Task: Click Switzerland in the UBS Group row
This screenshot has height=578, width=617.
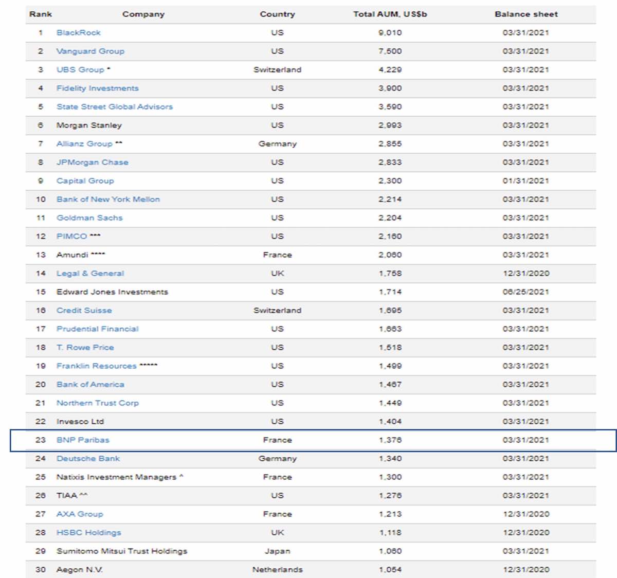Action: [278, 69]
